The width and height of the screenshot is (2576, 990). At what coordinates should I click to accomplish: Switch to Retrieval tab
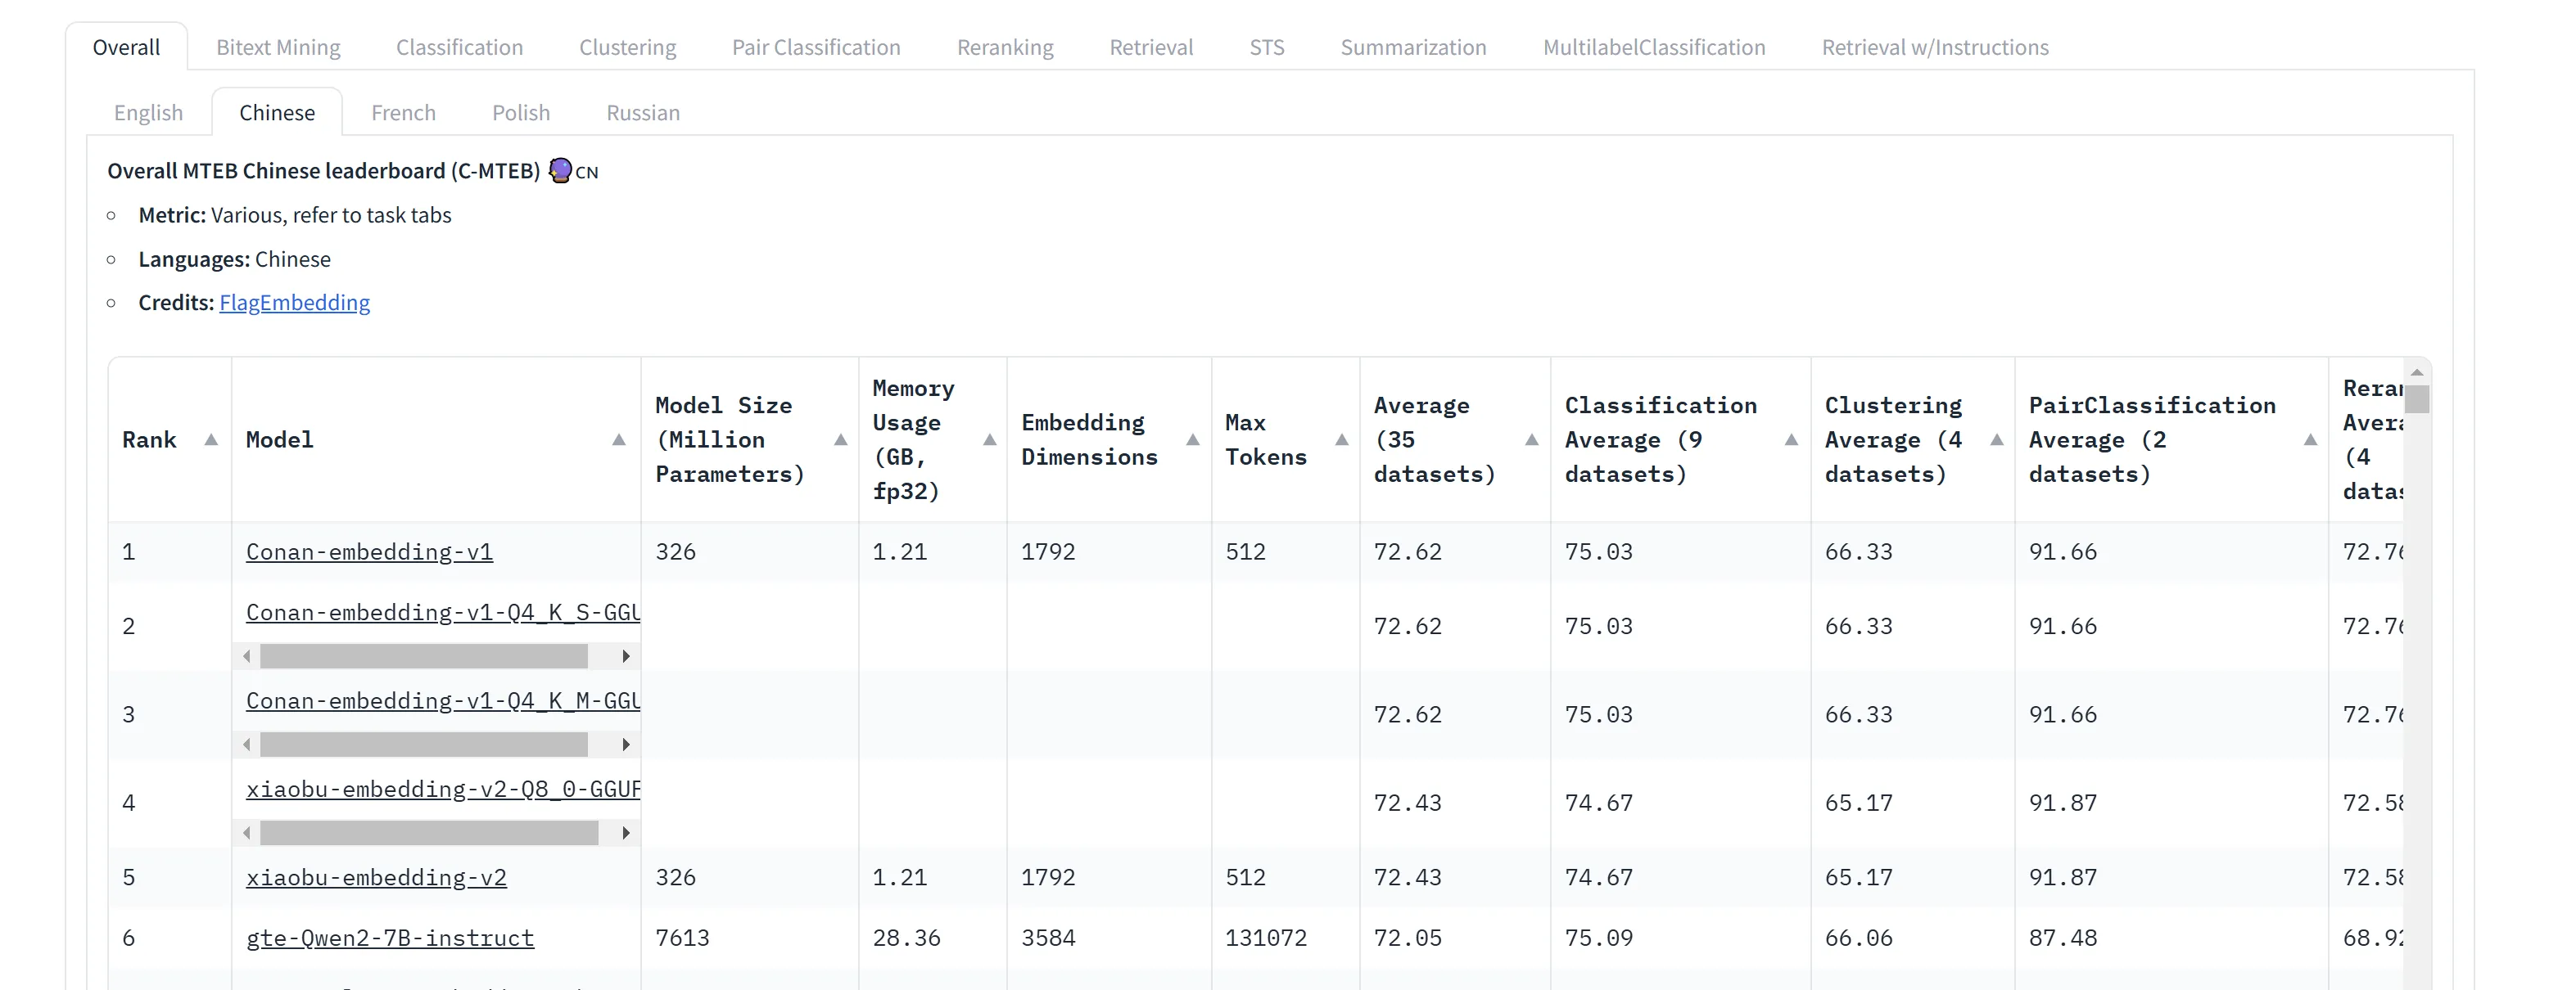[x=1151, y=47]
